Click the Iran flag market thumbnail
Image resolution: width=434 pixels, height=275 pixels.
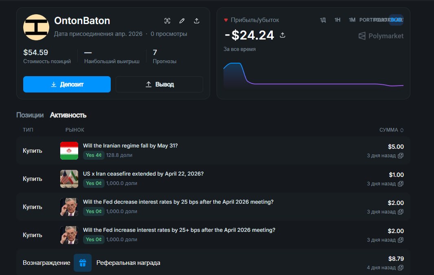coord(69,151)
